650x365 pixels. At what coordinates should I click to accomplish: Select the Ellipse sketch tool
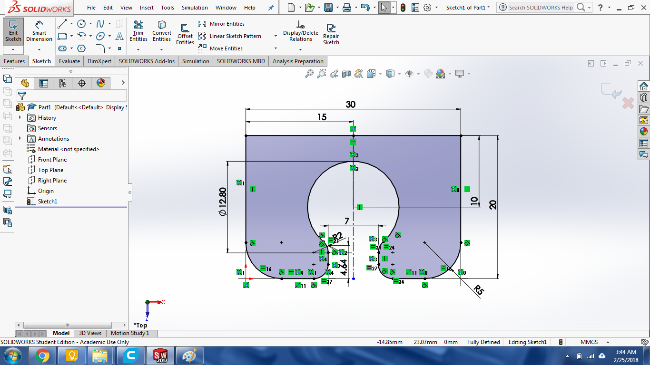coord(100,36)
